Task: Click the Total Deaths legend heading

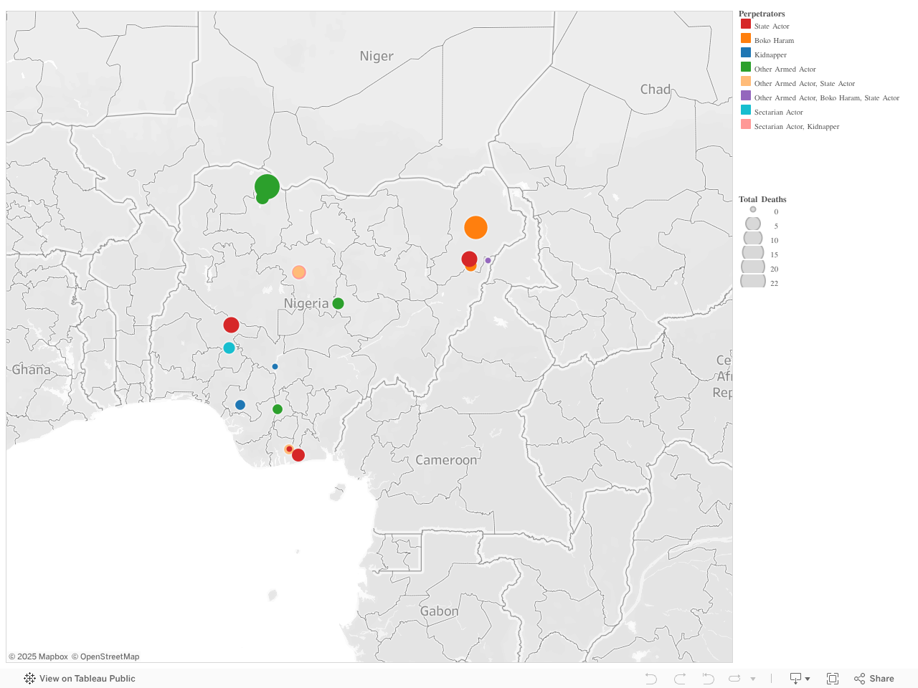Action: 762,199
